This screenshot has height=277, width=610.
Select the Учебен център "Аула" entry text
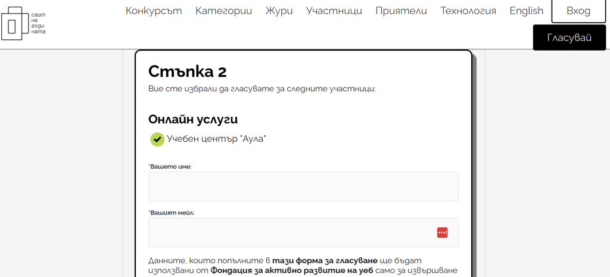pos(216,139)
